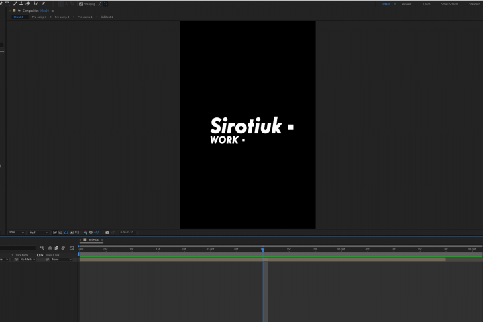This screenshot has height=322, width=483.
Task: Take a snapshot with camera icon
Action: (107, 233)
